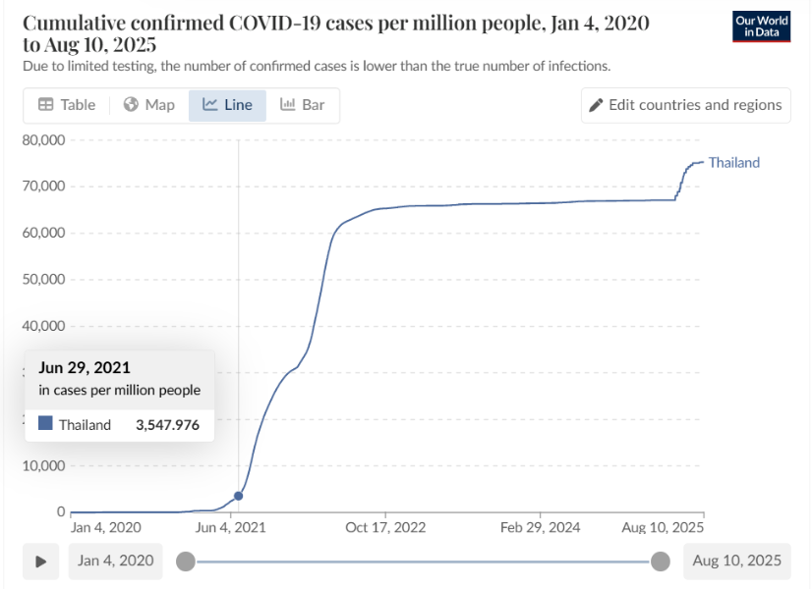Click the left timeline slider handle
Screen dimensions: 812x589
tap(185, 562)
